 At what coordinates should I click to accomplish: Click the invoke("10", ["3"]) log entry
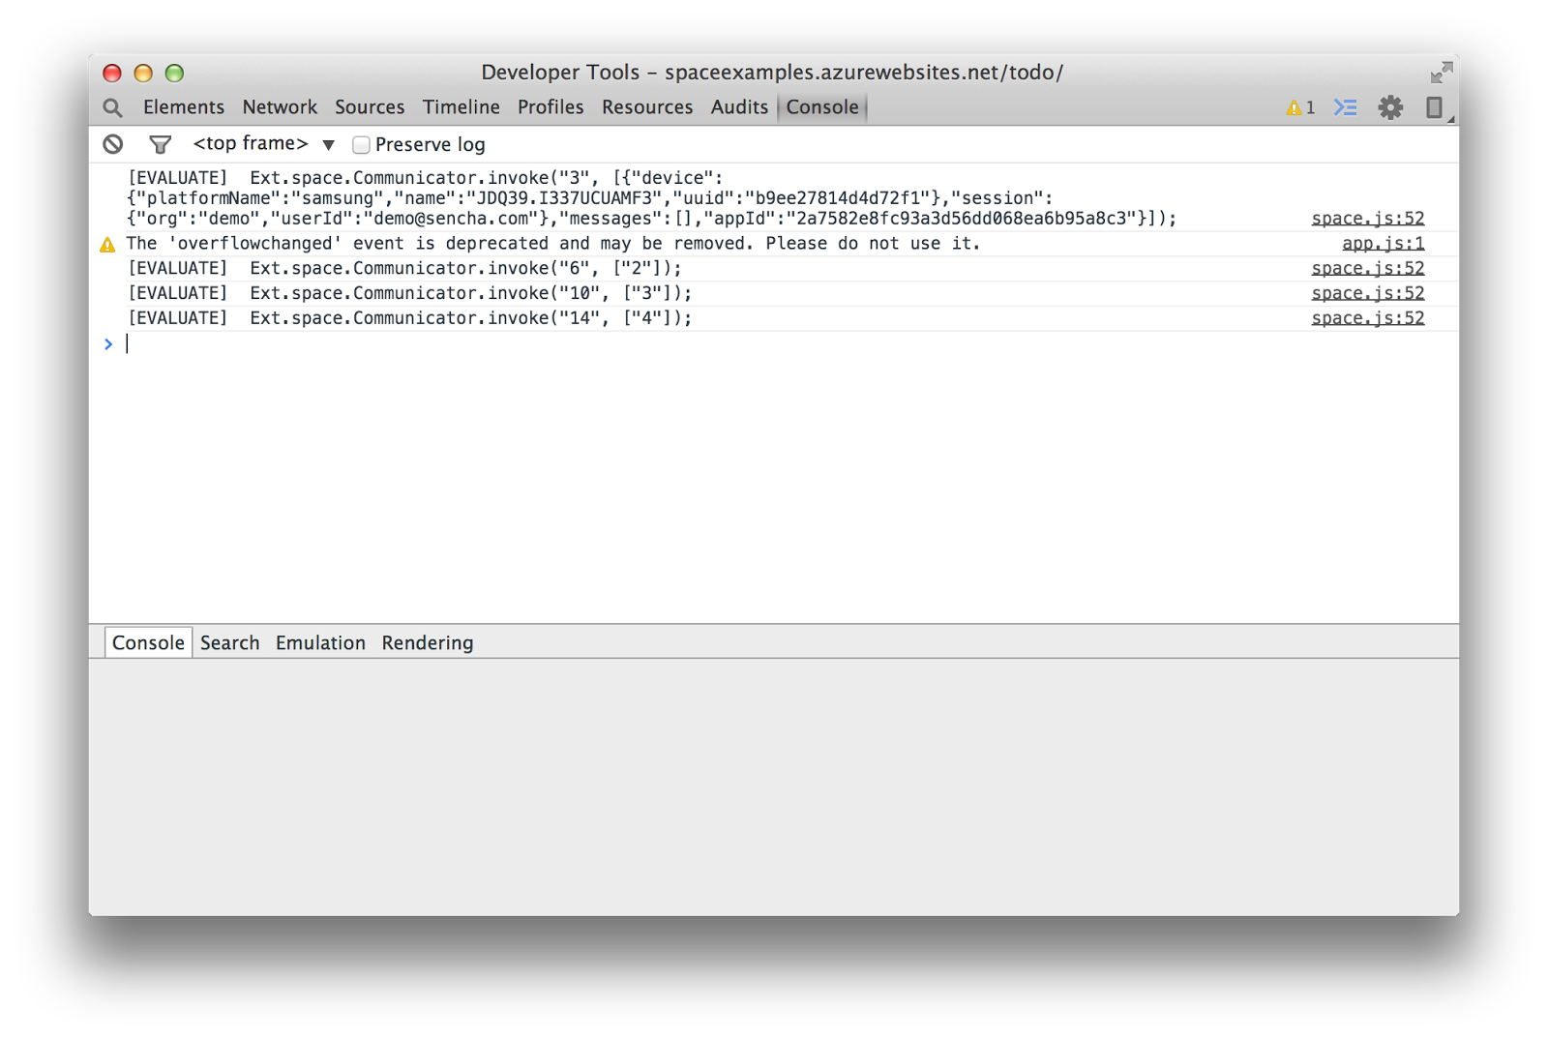pos(410,293)
